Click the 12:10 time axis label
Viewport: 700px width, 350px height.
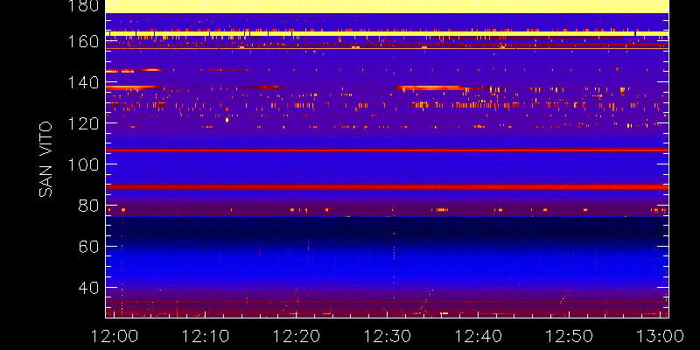pos(206,336)
